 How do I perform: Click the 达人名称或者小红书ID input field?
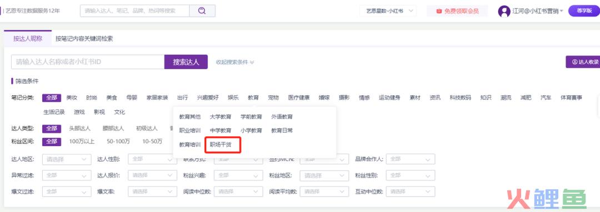tap(88, 62)
